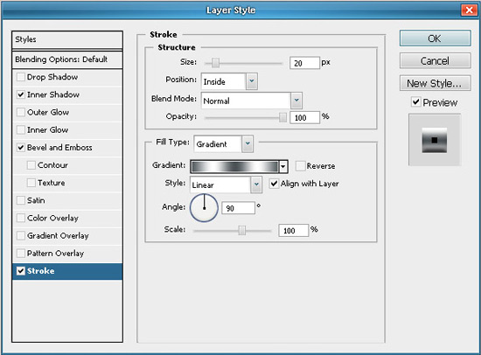Click the New Style... button
Image resolution: width=481 pixels, height=355 pixels.
coord(435,83)
